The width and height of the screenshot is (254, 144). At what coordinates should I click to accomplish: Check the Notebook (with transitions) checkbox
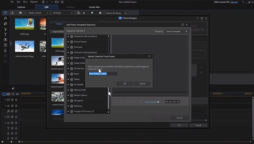point(72,36)
